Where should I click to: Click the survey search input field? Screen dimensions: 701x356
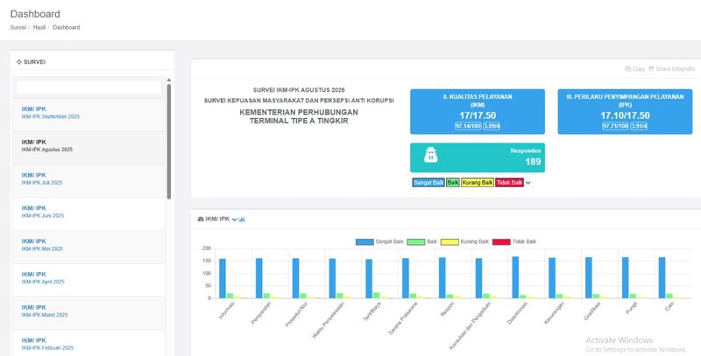[x=89, y=87]
